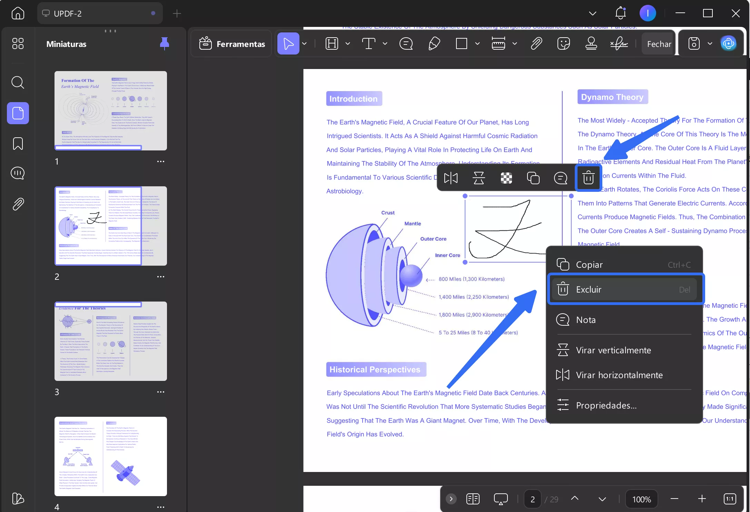Collapse the bottom bar with arrow button
The width and height of the screenshot is (750, 512).
click(451, 499)
